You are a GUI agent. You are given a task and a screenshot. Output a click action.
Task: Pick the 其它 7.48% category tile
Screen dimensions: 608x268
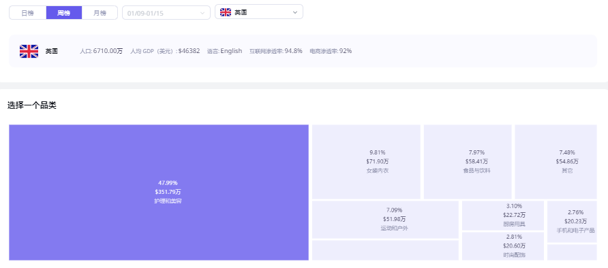point(556,162)
